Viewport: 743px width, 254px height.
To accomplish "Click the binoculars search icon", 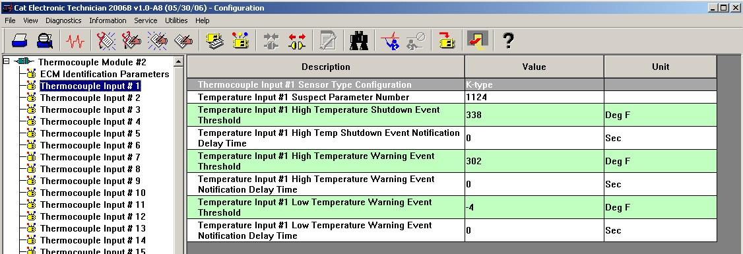I will coord(359,41).
